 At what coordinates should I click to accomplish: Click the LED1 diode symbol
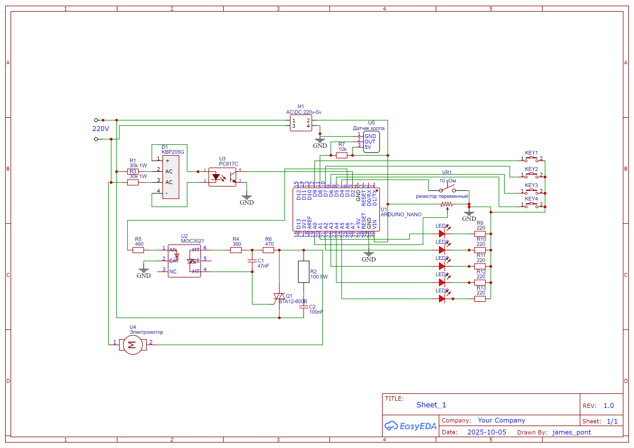pos(442,234)
